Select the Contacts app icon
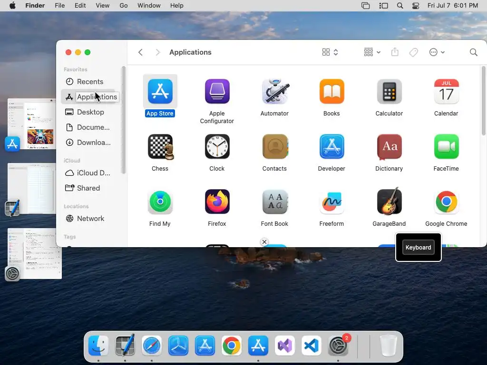This screenshot has height=365, width=487. (x=274, y=146)
